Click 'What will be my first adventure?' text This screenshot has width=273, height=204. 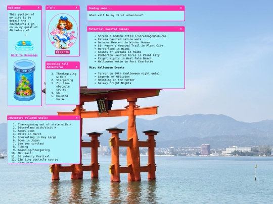point(116,15)
